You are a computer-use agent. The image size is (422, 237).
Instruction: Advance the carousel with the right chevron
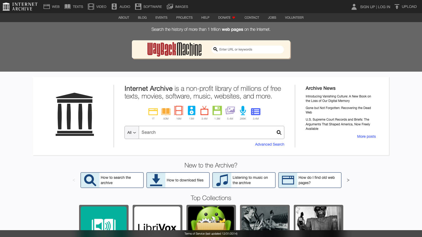point(348,180)
